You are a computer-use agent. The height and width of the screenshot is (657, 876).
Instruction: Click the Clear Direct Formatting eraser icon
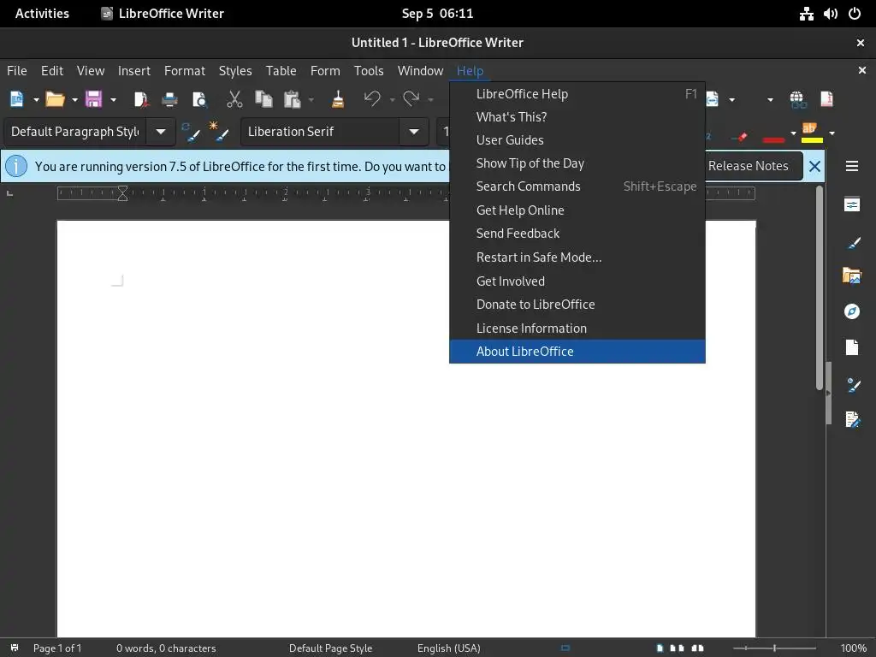coord(741,136)
